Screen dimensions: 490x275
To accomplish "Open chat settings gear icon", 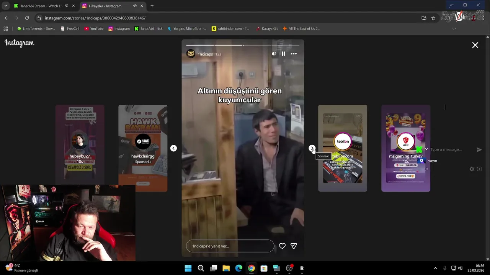I will (472, 169).
